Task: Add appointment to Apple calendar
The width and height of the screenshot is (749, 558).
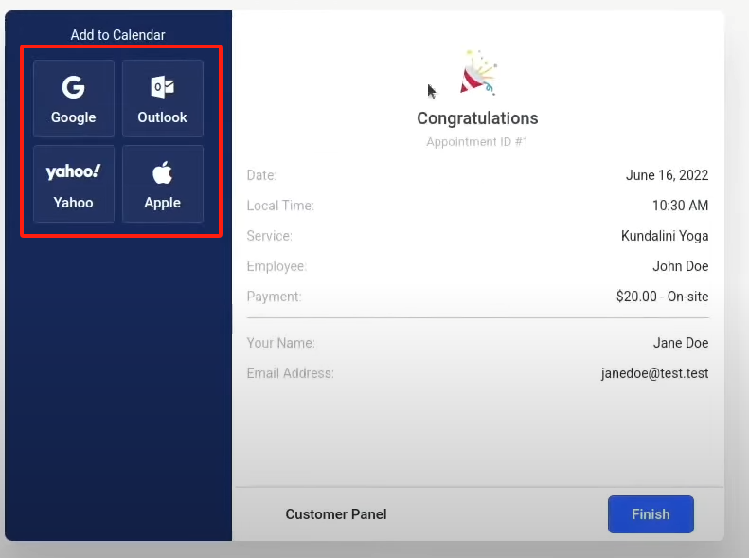Action: pyautogui.click(x=163, y=184)
